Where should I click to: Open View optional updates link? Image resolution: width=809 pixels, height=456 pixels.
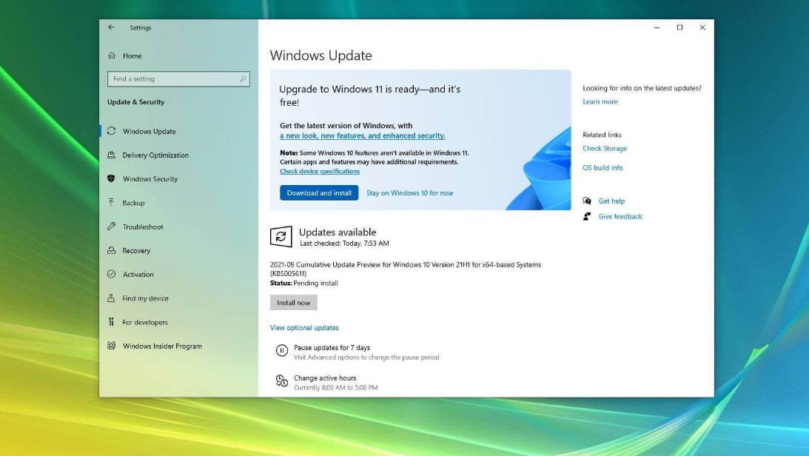point(304,327)
